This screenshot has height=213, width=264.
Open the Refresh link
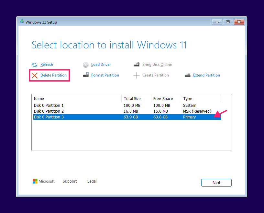[47, 65]
